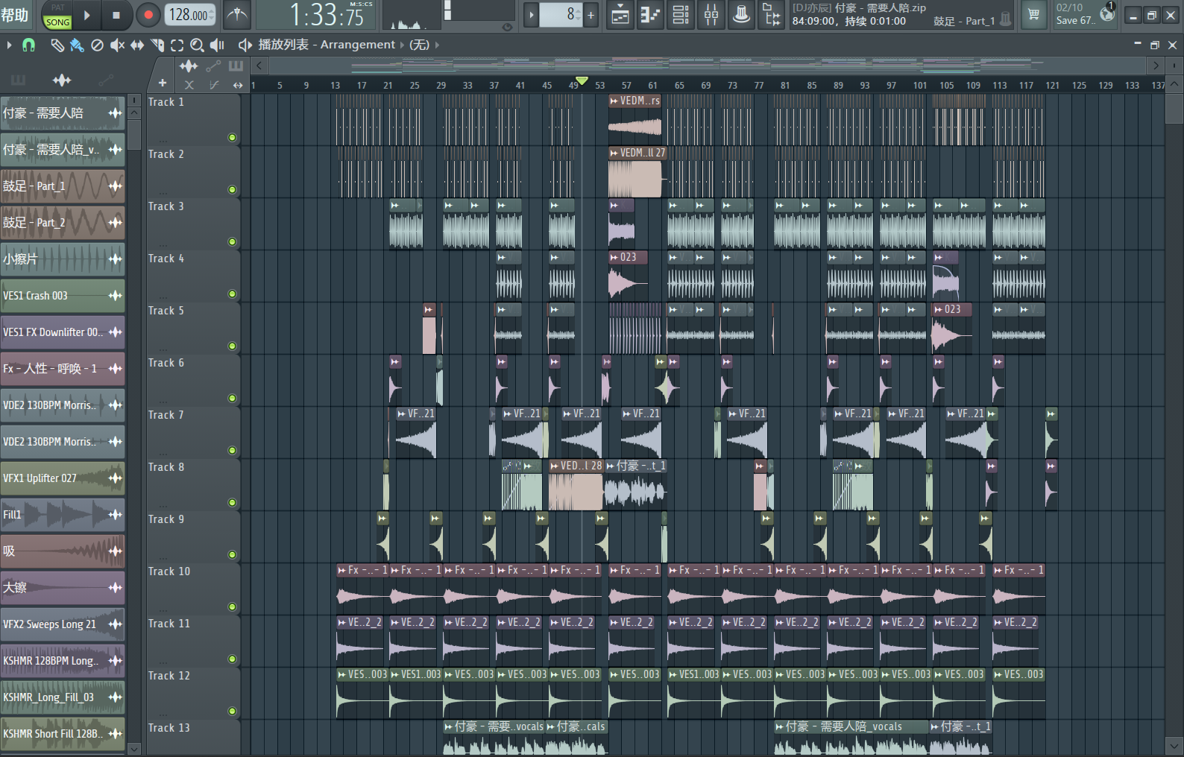
Task: Select the Zoom magnifier tool
Action: tap(197, 45)
